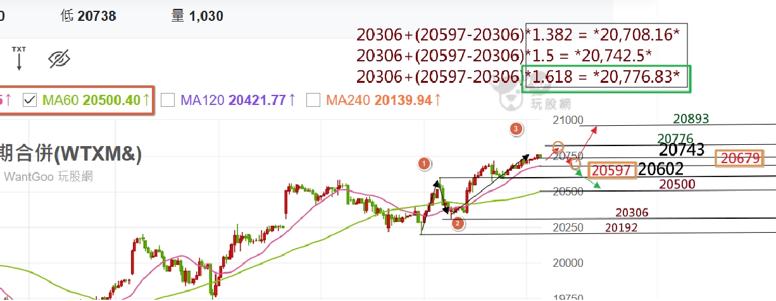Click the MA240 20139.94 label
The image size is (776, 301).
tap(379, 99)
